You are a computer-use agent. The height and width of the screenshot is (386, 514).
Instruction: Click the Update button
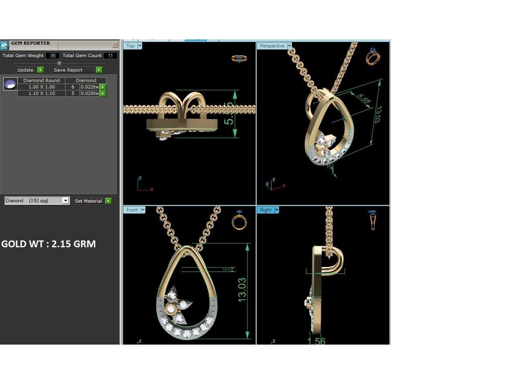coord(27,70)
